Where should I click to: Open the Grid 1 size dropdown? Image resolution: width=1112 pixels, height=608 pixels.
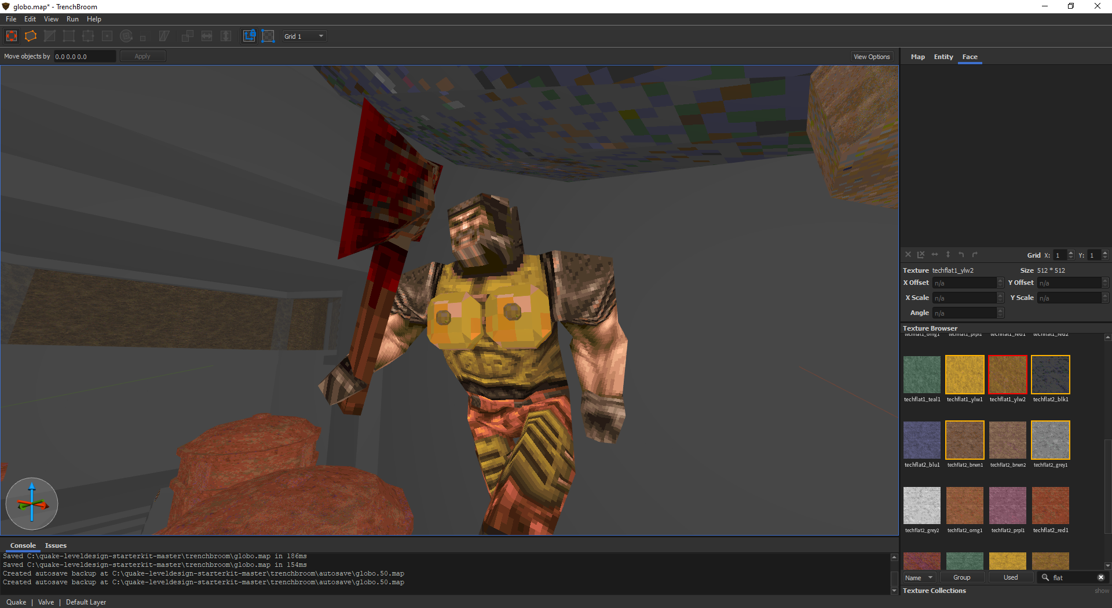pos(305,36)
